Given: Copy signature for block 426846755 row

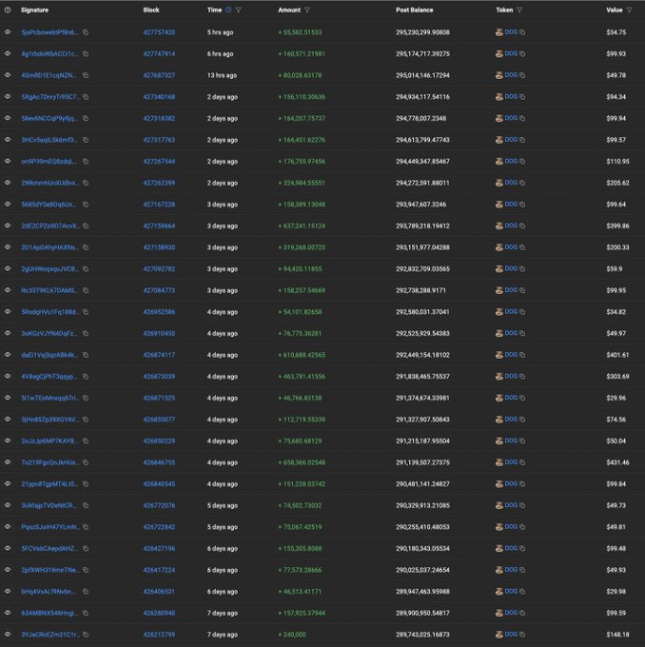Looking at the screenshot, I should 86,462.
